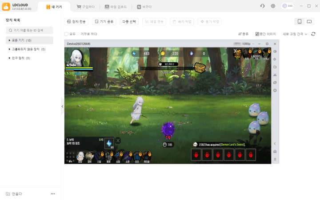Screen dimensions: 320x200
Task: Open settings gear in title bar
Action: click(273, 6)
